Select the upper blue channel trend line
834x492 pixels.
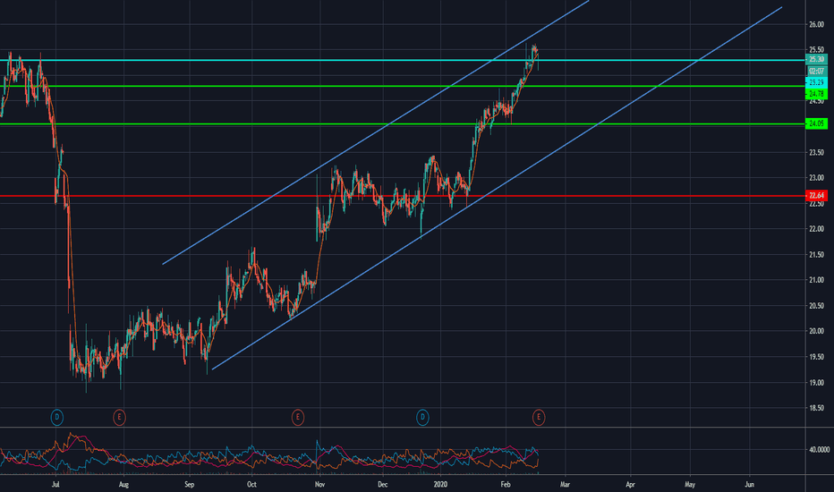[x=376, y=131]
